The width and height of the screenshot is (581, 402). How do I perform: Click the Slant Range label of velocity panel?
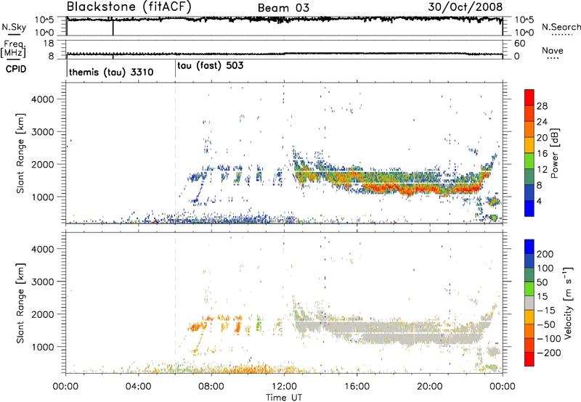point(20,303)
